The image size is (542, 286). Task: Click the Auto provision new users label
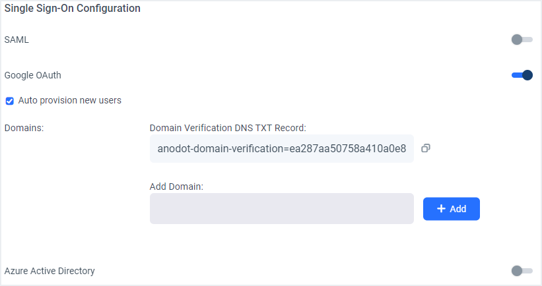tap(70, 100)
